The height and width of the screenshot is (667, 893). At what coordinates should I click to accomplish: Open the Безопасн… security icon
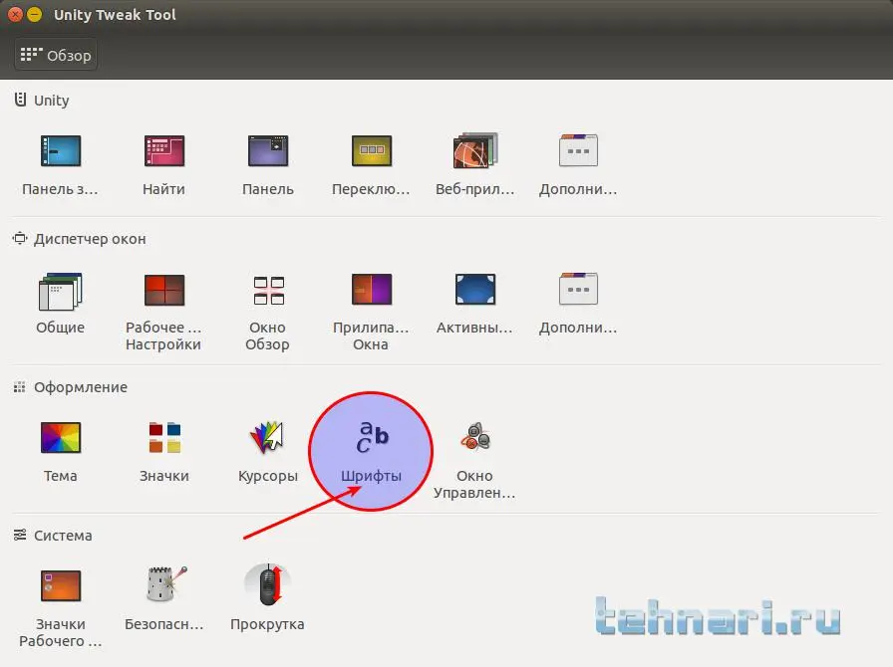coord(165,584)
